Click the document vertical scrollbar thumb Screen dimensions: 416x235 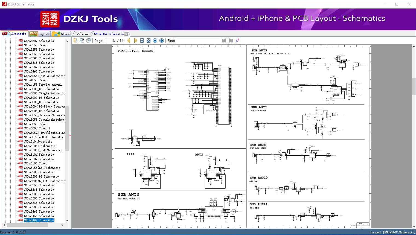pyautogui.click(x=414, y=86)
